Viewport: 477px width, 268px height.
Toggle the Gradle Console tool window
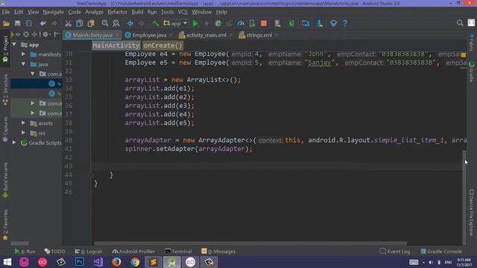[x=441, y=252]
